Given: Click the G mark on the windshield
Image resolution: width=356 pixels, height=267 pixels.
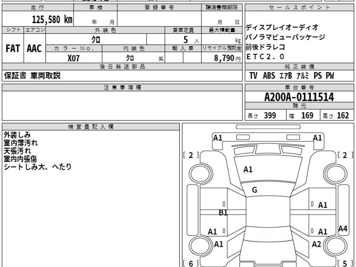Looking at the screenshot, I should (255, 190).
